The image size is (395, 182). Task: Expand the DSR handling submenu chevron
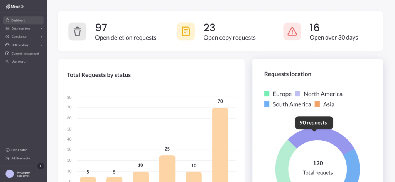click(x=41, y=45)
